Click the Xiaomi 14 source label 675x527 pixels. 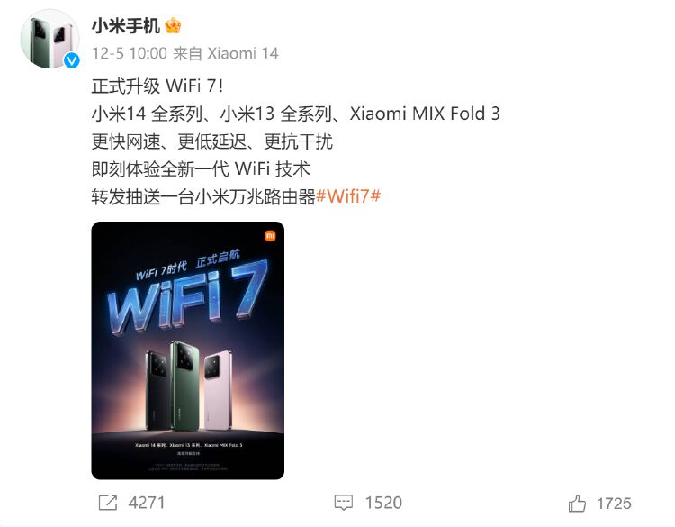243,53
